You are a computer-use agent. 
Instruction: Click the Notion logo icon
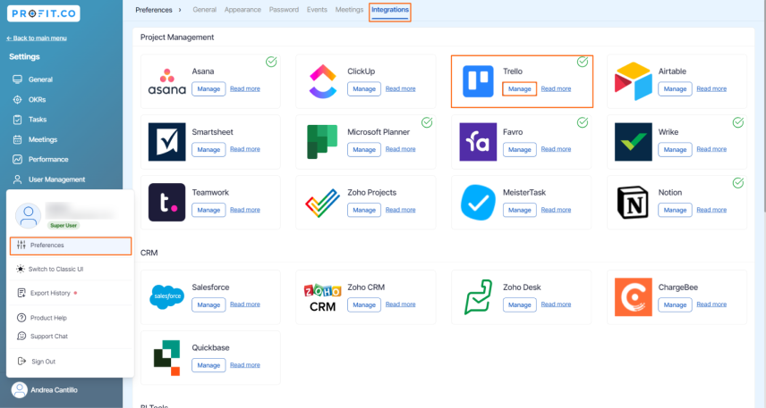point(634,203)
